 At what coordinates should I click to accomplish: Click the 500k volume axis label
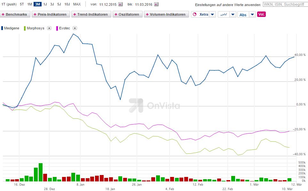click(302, 163)
